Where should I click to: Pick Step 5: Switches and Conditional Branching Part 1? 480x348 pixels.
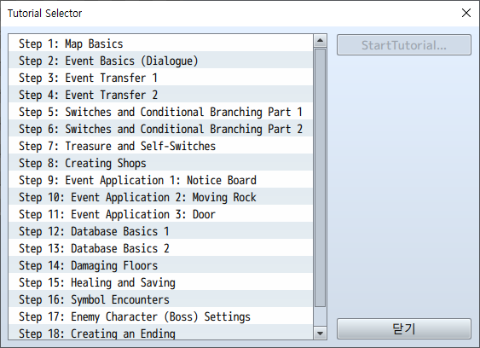click(161, 111)
